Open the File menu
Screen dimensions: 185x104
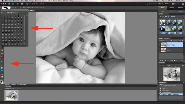pos(22,1)
